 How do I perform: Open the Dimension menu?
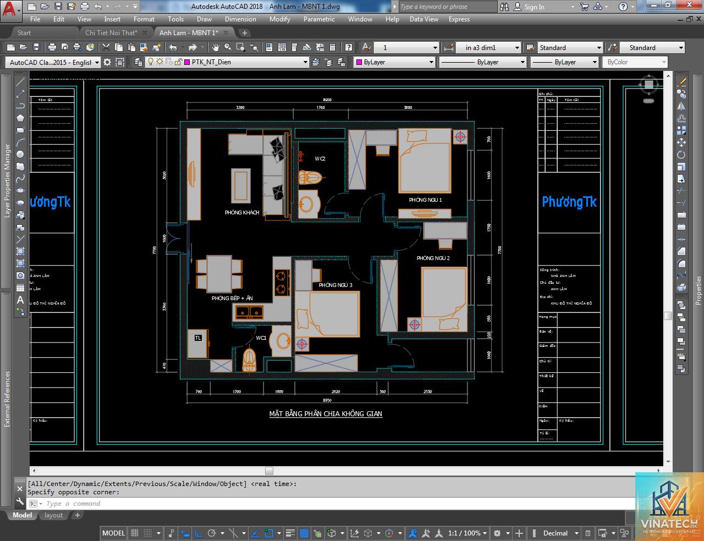pyautogui.click(x=240, y=19)
